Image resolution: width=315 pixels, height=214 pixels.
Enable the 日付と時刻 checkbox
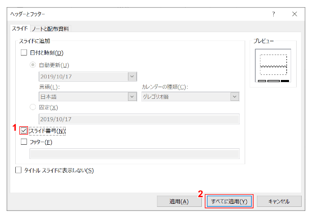tap(24, 52)
